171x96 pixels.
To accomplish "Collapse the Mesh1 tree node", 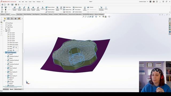I will click(x=4, y=31).
